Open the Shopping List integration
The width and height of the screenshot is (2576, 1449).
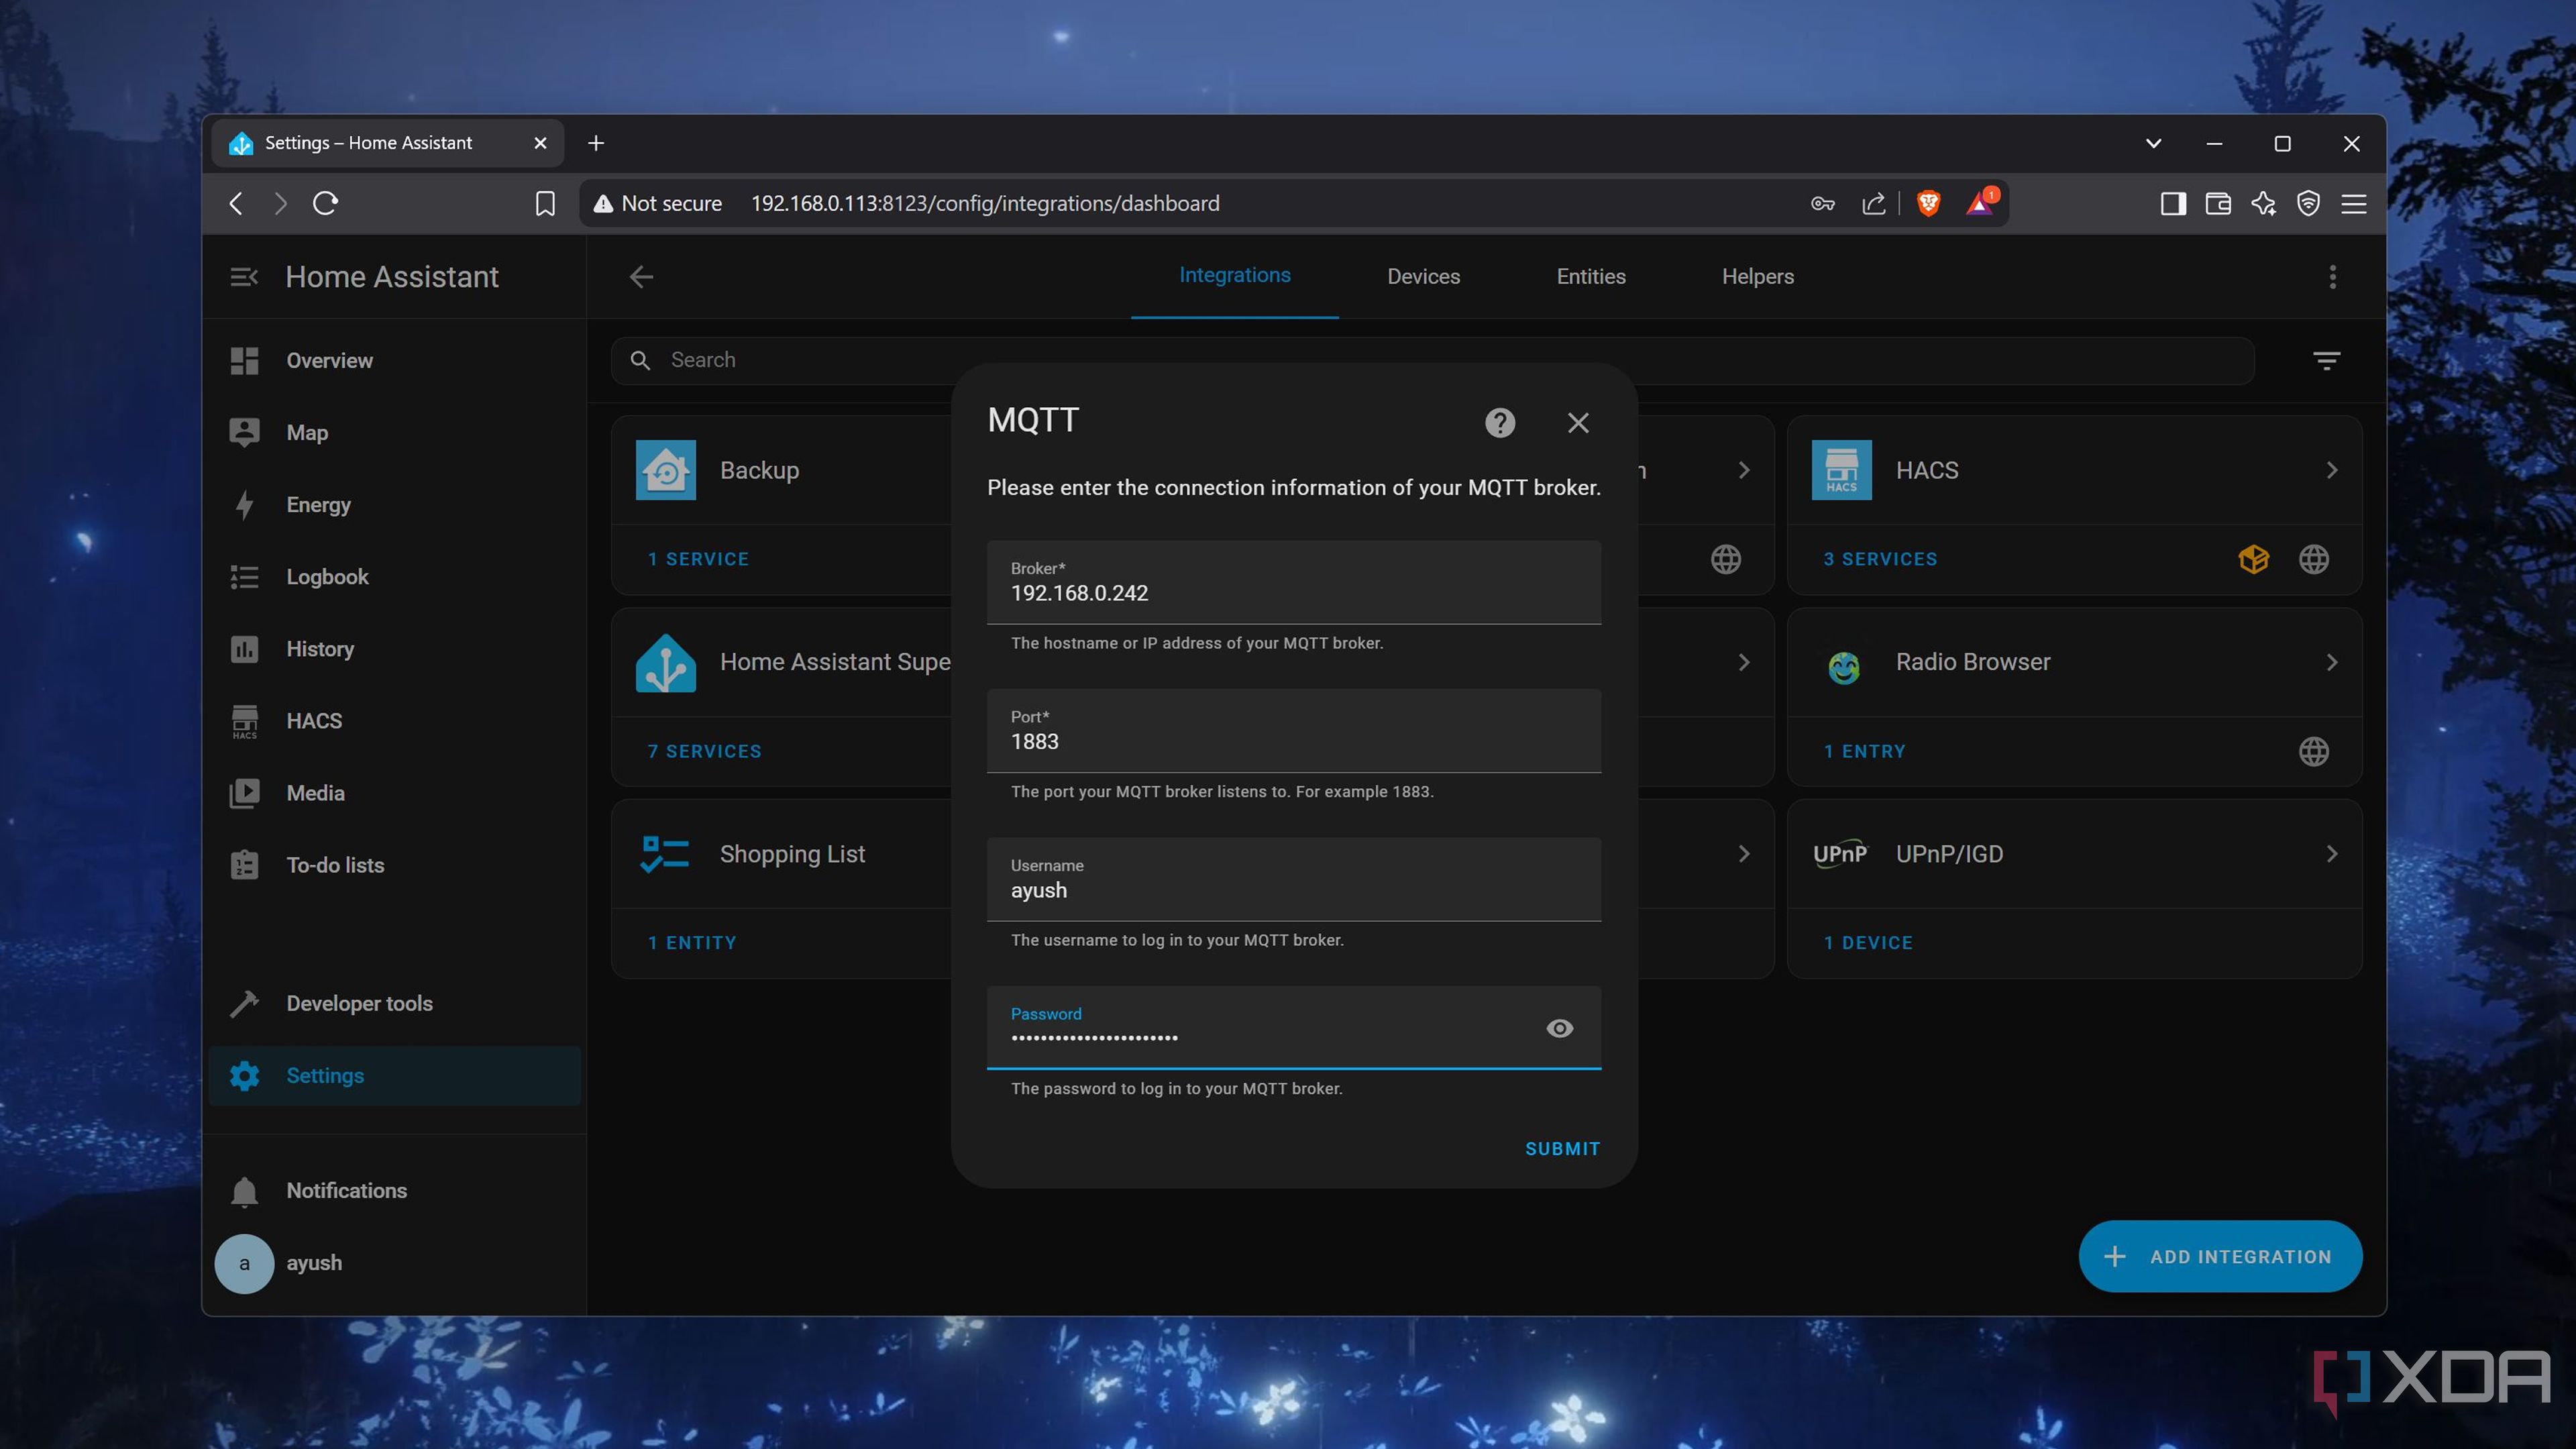(782, 854)
